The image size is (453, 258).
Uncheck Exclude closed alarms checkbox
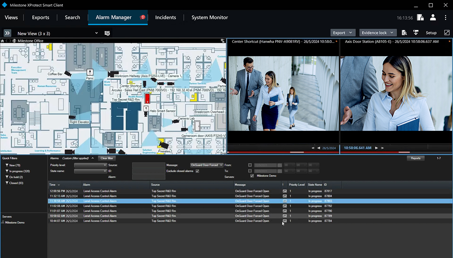pyautogui.click(x=197, y=171)
